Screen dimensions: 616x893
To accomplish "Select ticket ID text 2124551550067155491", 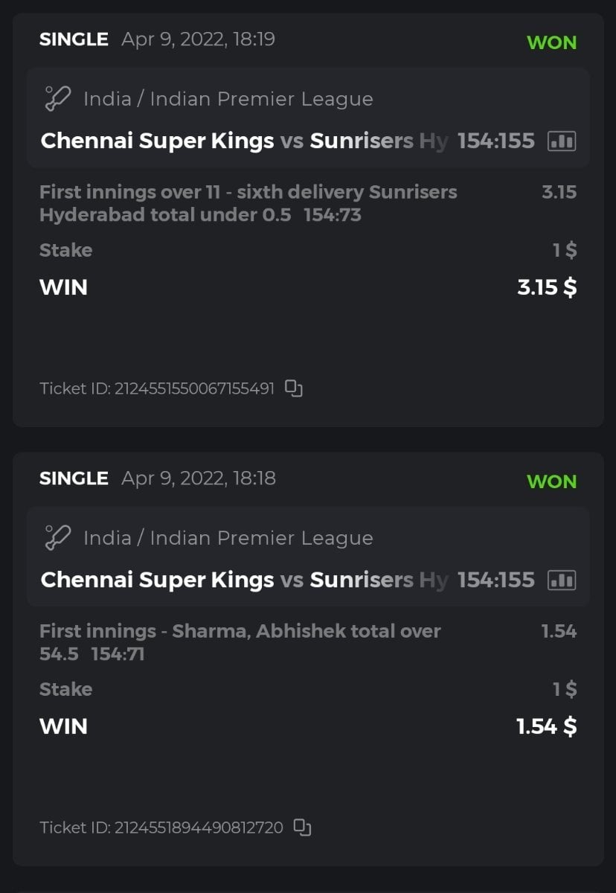I will pos(193,388).
